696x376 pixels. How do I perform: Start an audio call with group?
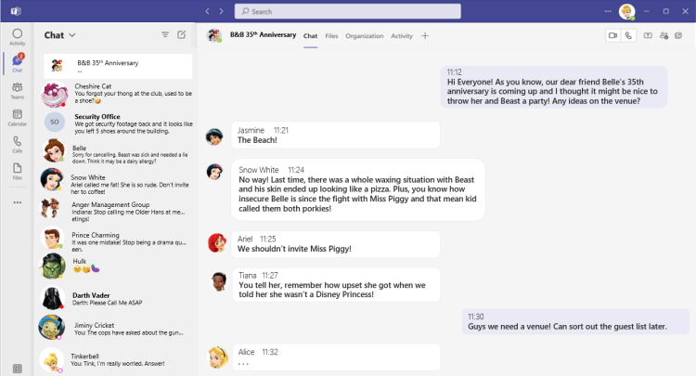[x=628, y=35]
